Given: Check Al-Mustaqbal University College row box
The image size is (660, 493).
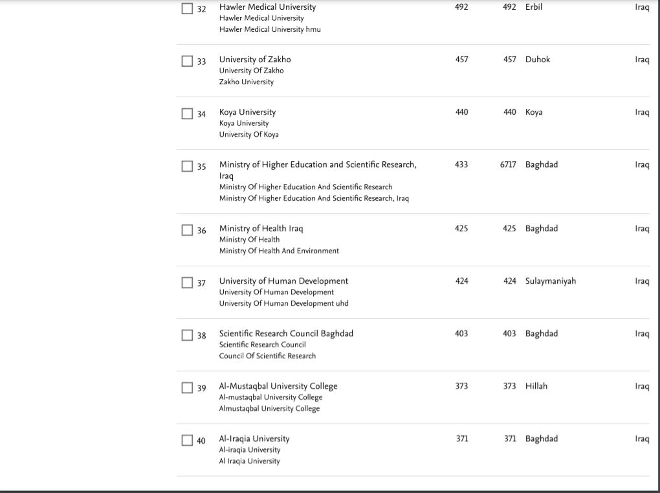Looking at the screenshot, I should click(187, 387).
